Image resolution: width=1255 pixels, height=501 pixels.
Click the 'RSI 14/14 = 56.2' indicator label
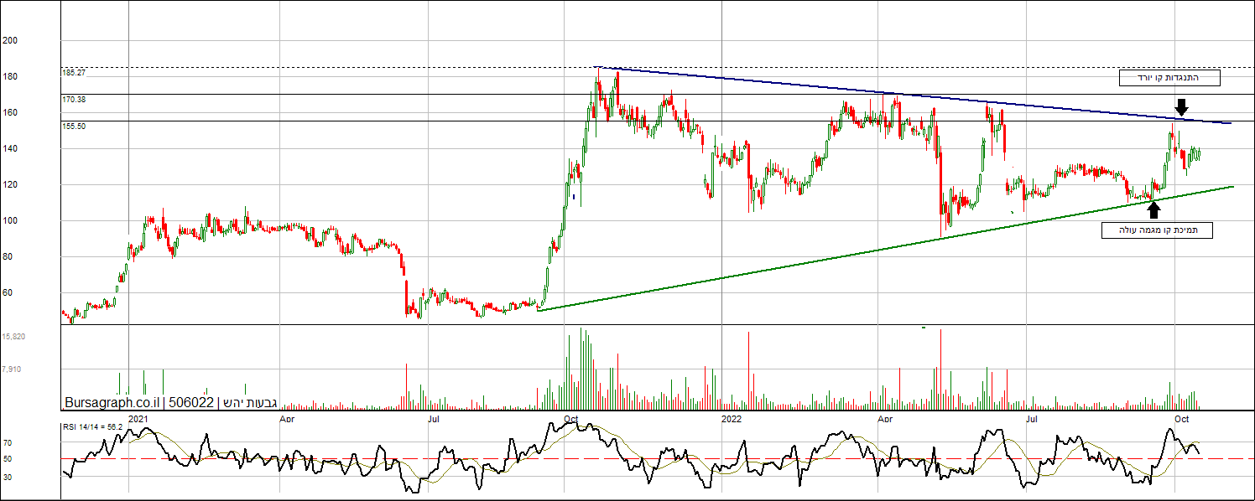pos(93,426)
